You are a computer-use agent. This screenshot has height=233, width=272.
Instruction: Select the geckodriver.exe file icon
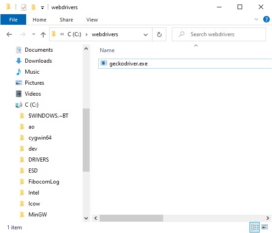click(104, 63)
